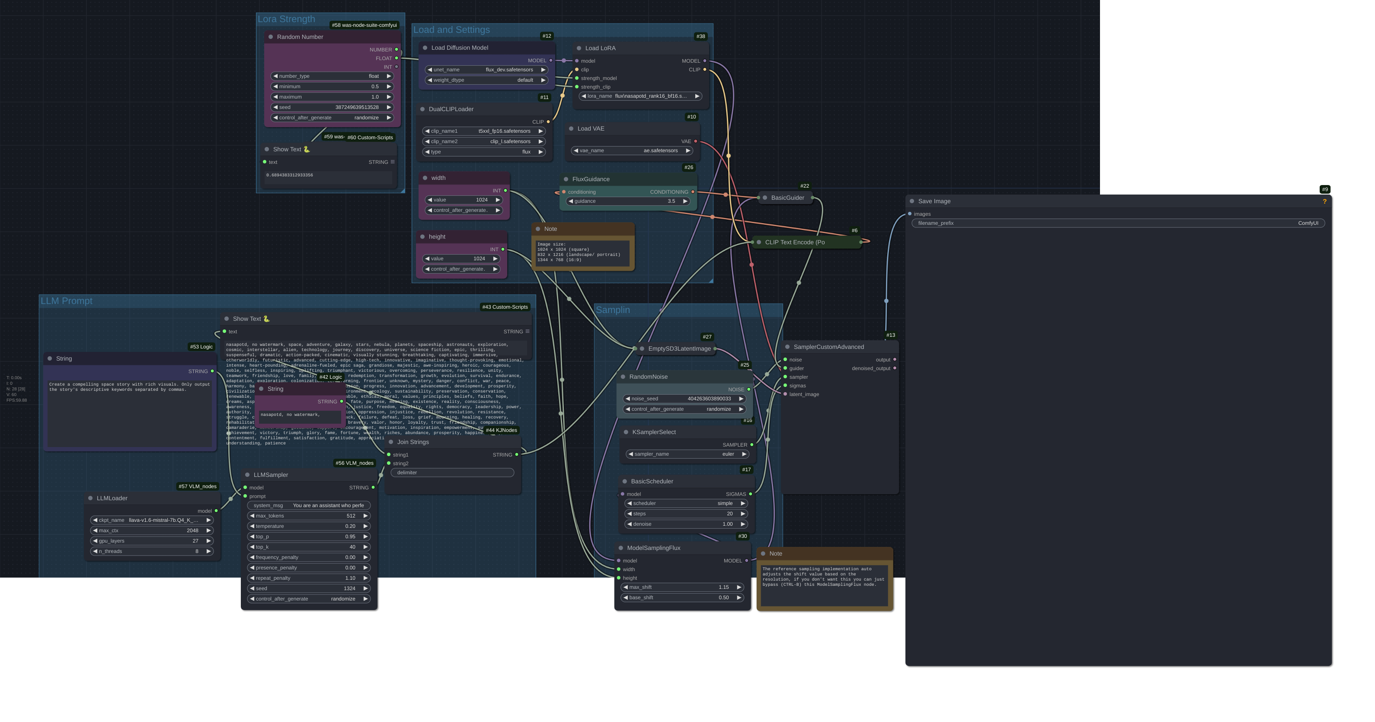Raise LLMSampler temperature with the right arrow

tap(365, 526)
